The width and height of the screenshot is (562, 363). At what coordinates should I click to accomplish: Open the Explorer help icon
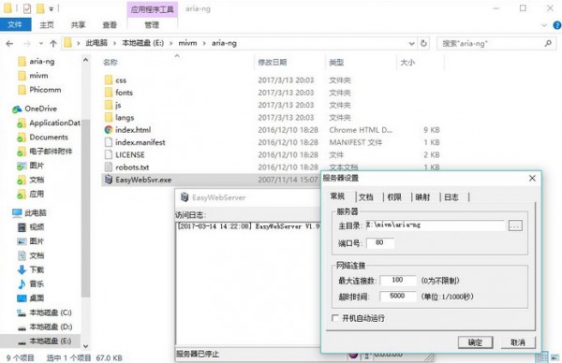click(557, 25)
